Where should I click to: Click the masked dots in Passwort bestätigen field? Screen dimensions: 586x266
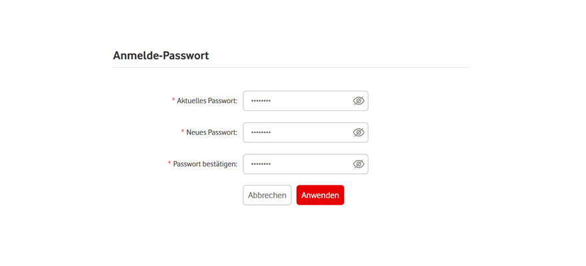point(261,164)
